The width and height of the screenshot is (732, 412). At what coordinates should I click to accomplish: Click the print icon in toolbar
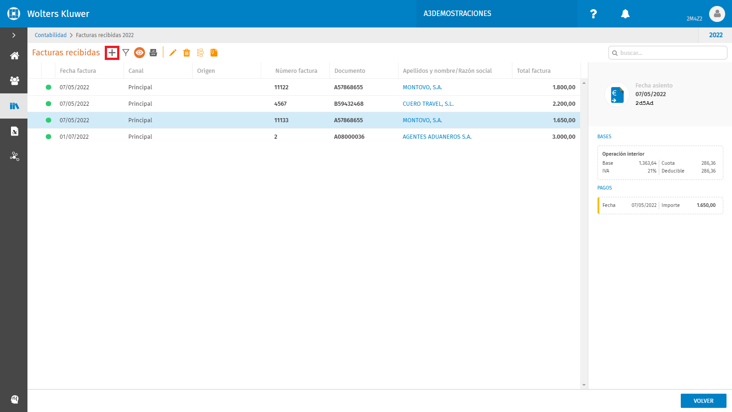pyautogui.click(x=153, y=53)
